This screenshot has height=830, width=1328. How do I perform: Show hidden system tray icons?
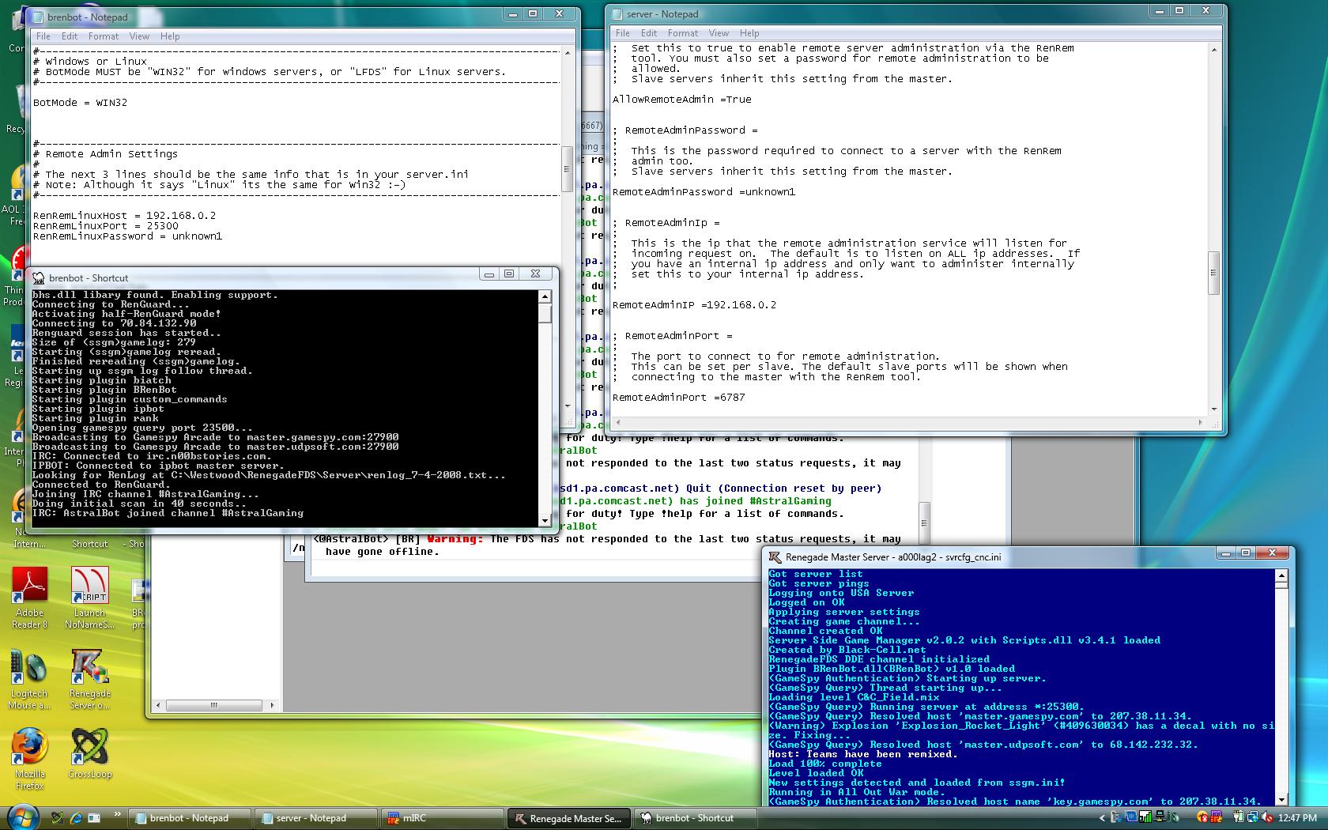pyautogui.click(x=1102, y=818)
